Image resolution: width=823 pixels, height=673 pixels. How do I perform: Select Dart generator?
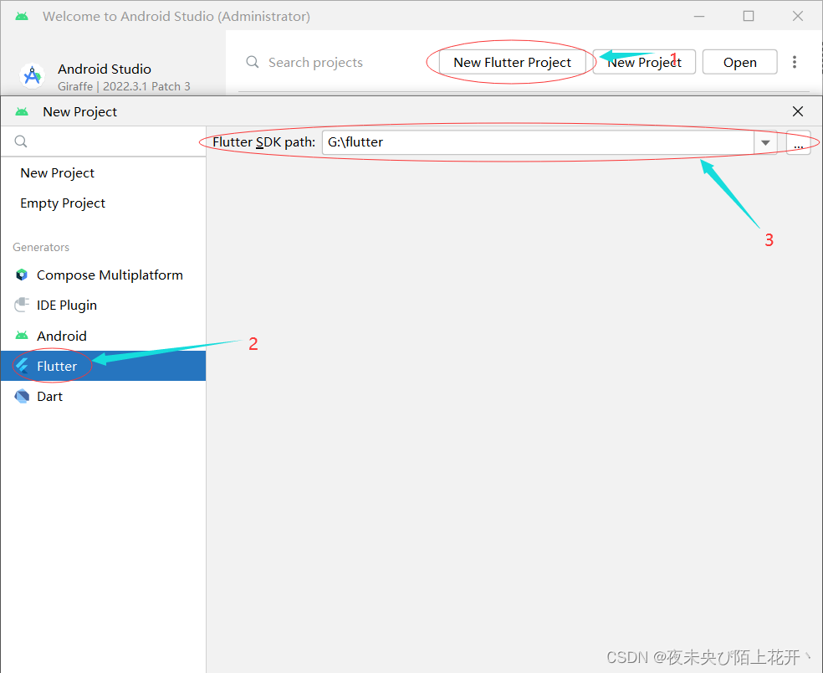[104, 397]
